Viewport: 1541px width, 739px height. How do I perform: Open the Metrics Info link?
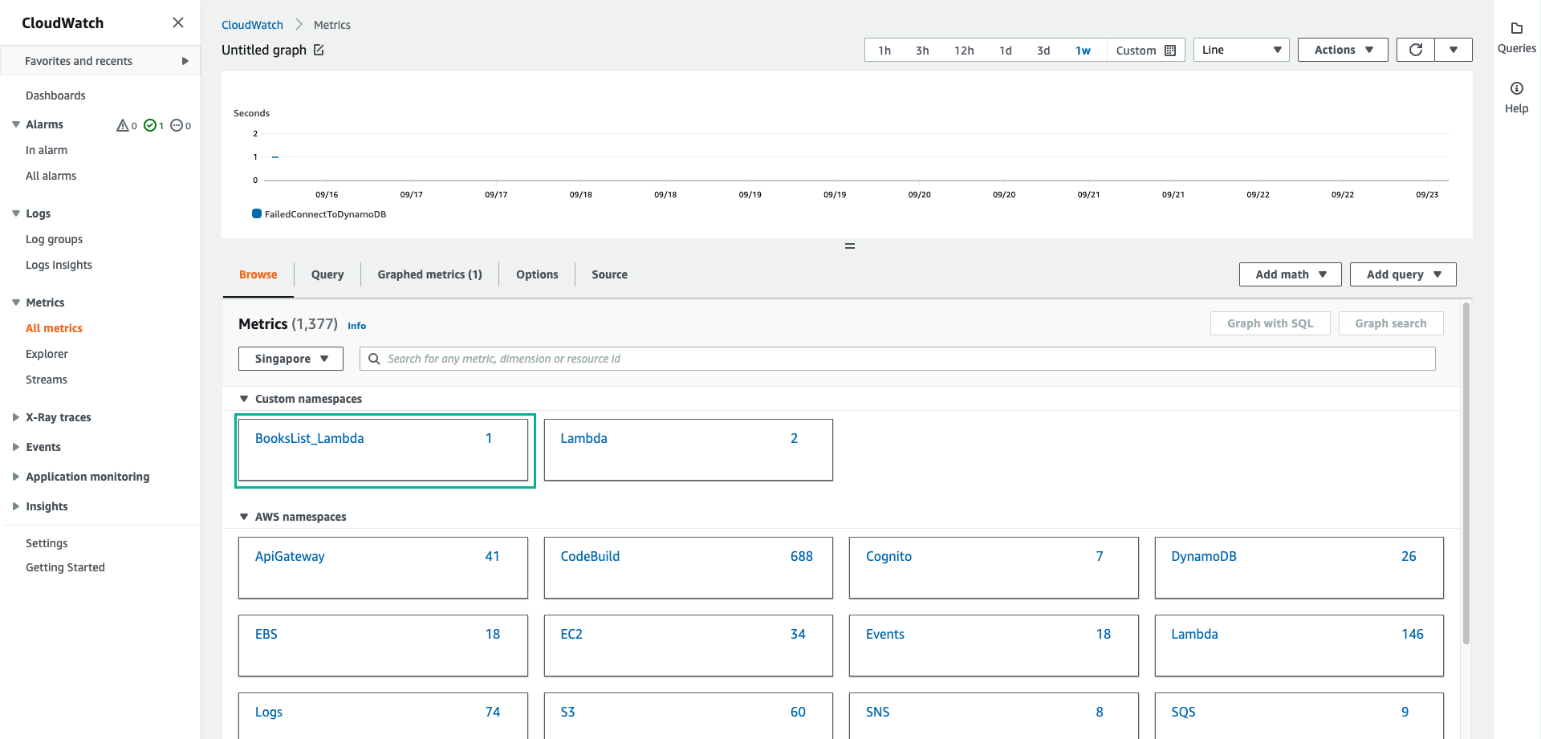tap(356, 326)
